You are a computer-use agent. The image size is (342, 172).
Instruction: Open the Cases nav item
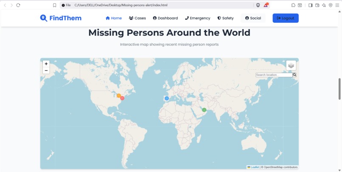(x=137, y=18)
